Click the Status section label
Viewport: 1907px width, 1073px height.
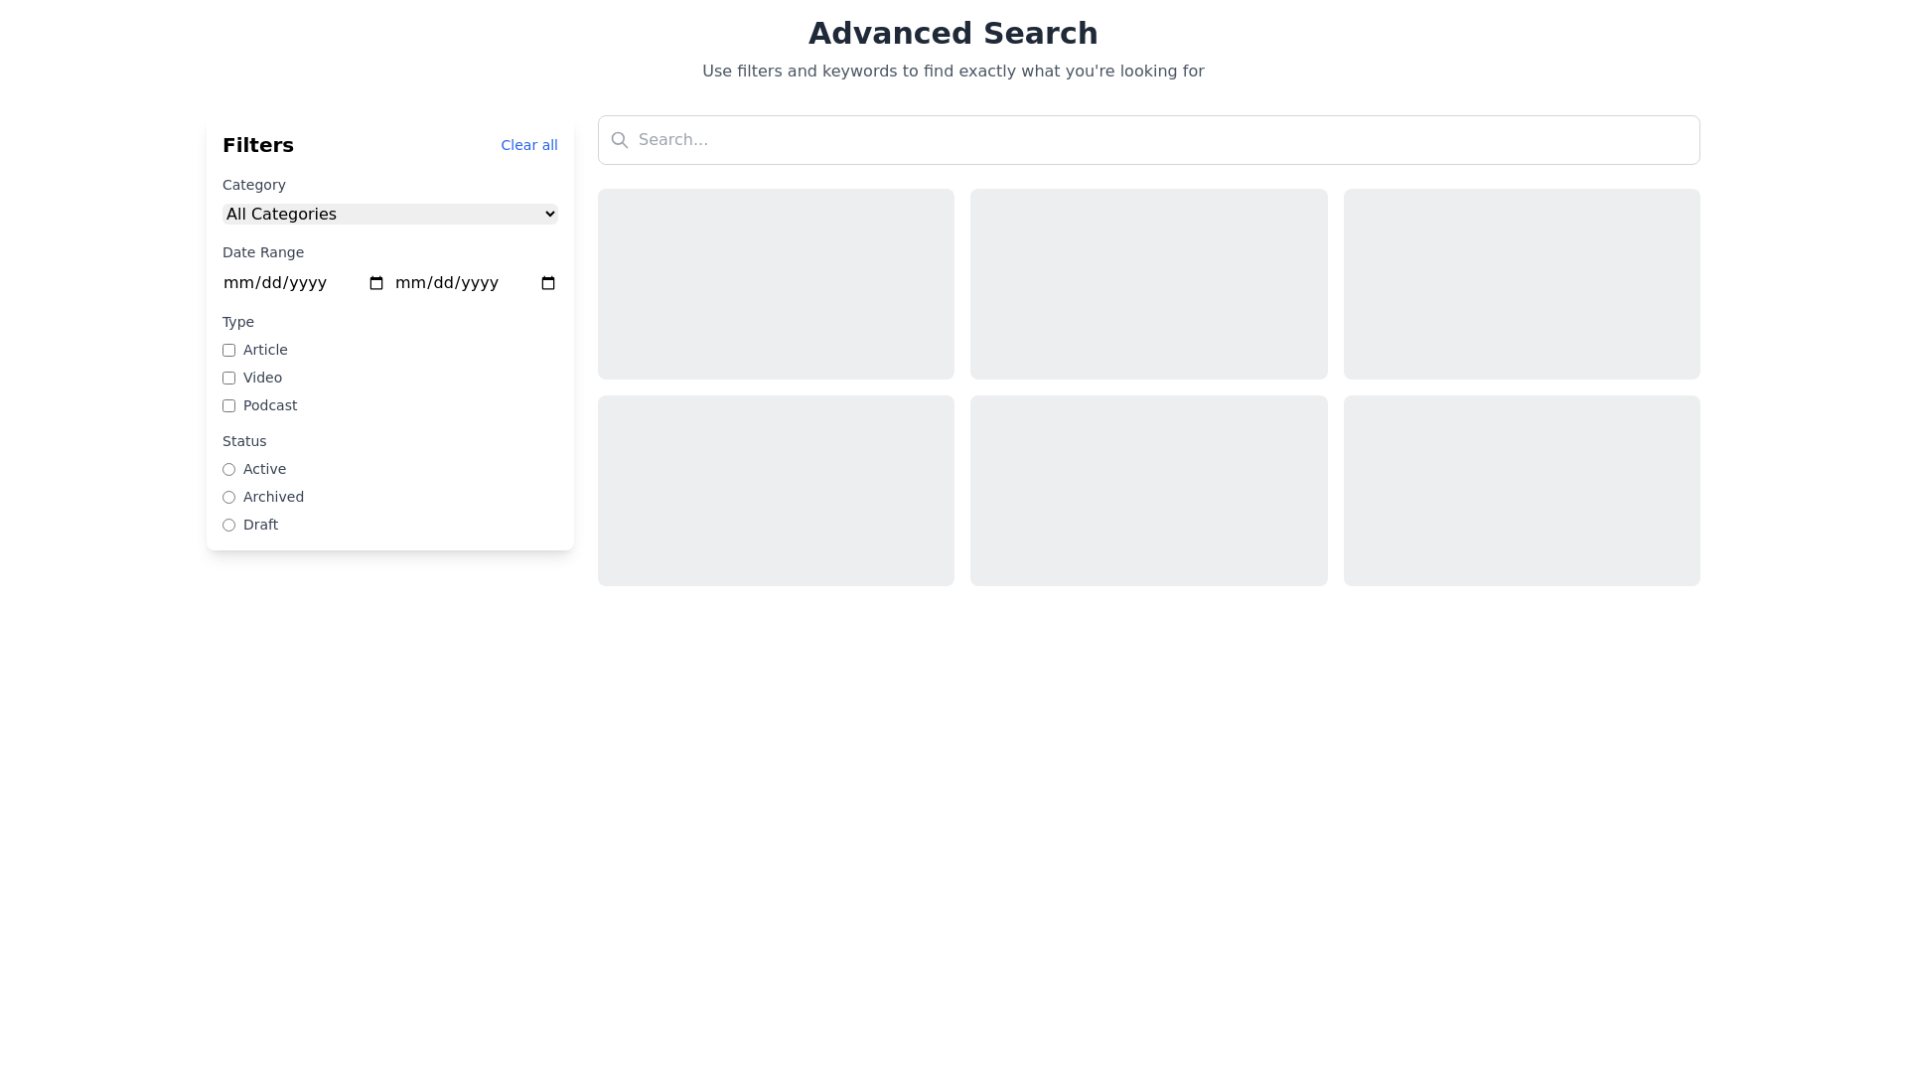pyautogui.click(x=244, y=441)
